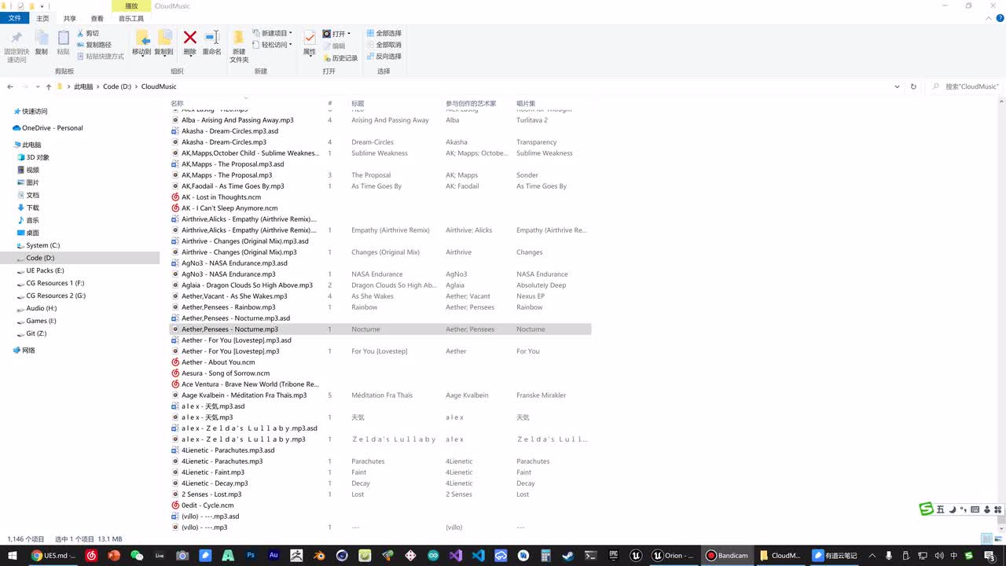The width and height of the screenshot is (1006, 566).
Task: Switch to the 有道云笔记 taskbar window
Action: pos(835,555)
